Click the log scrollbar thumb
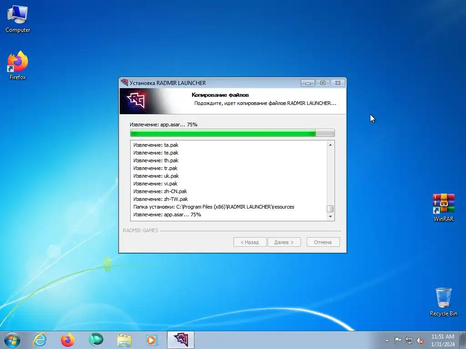 (330, 209)
